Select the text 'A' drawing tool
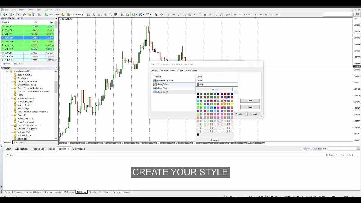Screen dimensions: 361x203 (x=195, y=14)
